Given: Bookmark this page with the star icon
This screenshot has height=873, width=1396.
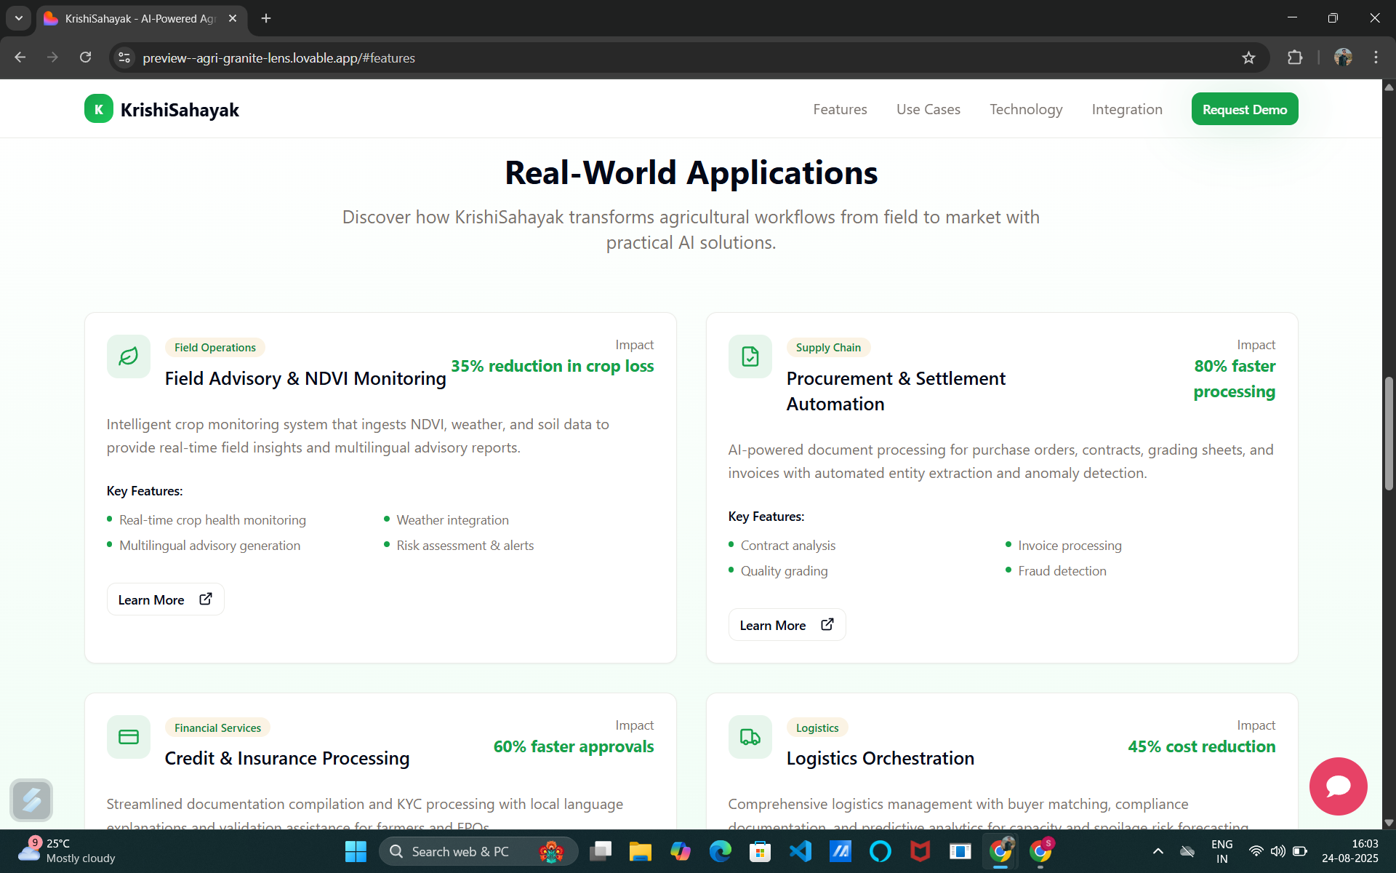Looking at the screenshot, I should (x=1248, y=57).
